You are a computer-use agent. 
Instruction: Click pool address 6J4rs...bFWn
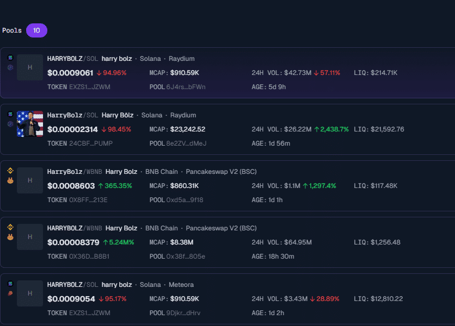186,87
